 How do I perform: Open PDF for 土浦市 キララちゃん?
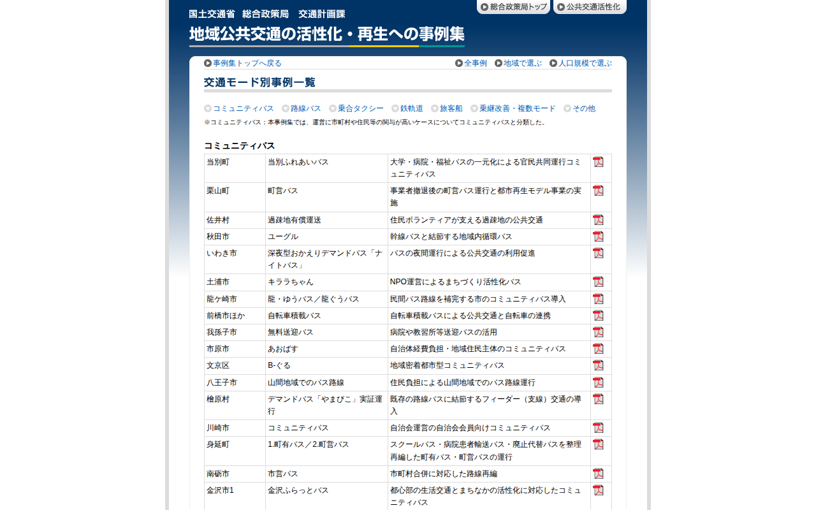[x=598, y=282]
